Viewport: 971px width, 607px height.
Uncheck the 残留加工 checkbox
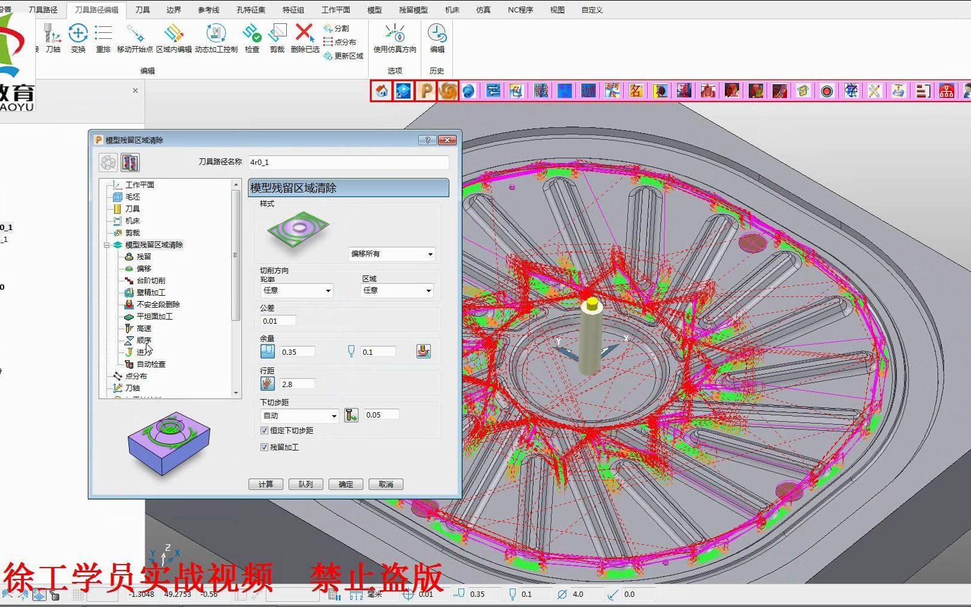pos(264,447)
